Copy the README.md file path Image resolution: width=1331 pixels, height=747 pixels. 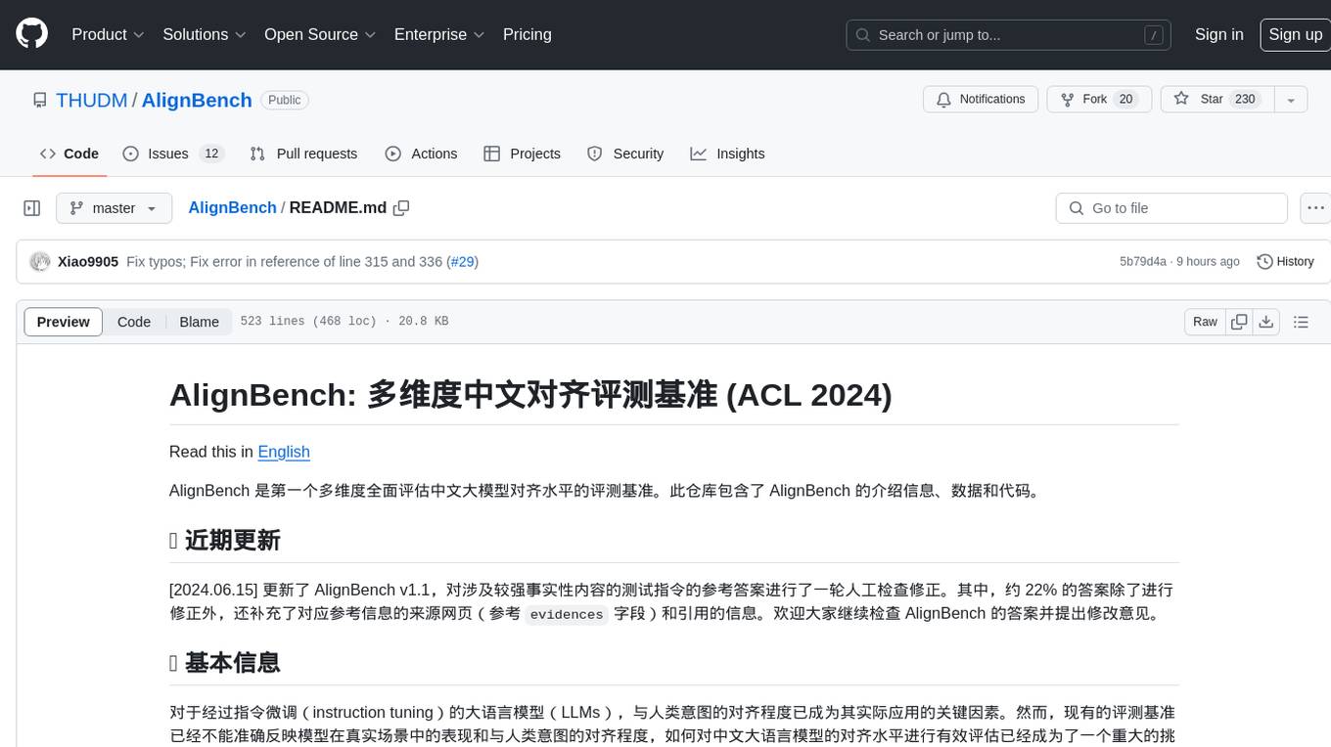pos(401,207)
